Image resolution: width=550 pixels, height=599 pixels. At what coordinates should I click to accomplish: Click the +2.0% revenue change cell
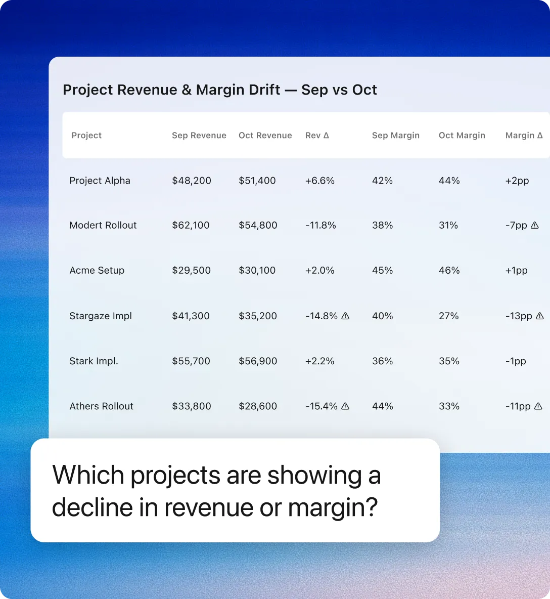[x=320, y=270]
